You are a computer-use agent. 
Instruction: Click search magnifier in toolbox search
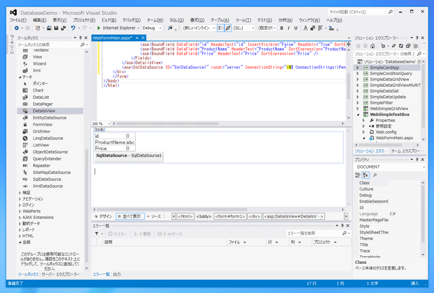[x=82, y=44]
